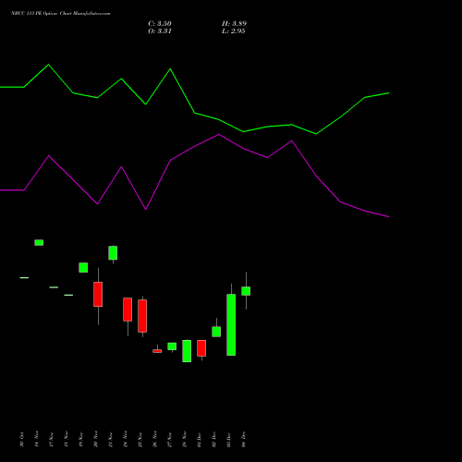Select the 25 Nov date label
The width and height of the screenshot is (462, 462).
(140, 439)
